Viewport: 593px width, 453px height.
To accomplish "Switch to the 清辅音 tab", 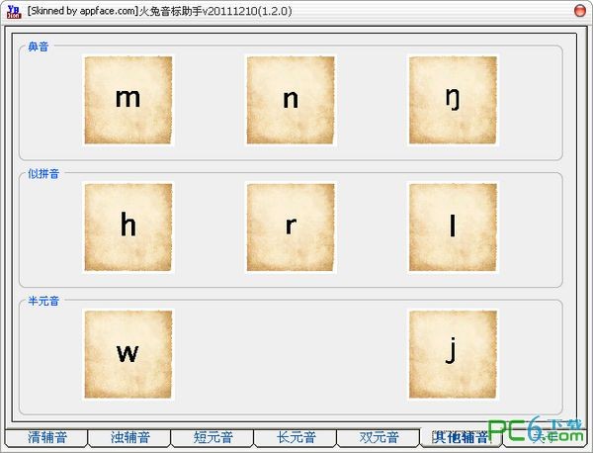I will pyautogui.click(x=46, y=438).
